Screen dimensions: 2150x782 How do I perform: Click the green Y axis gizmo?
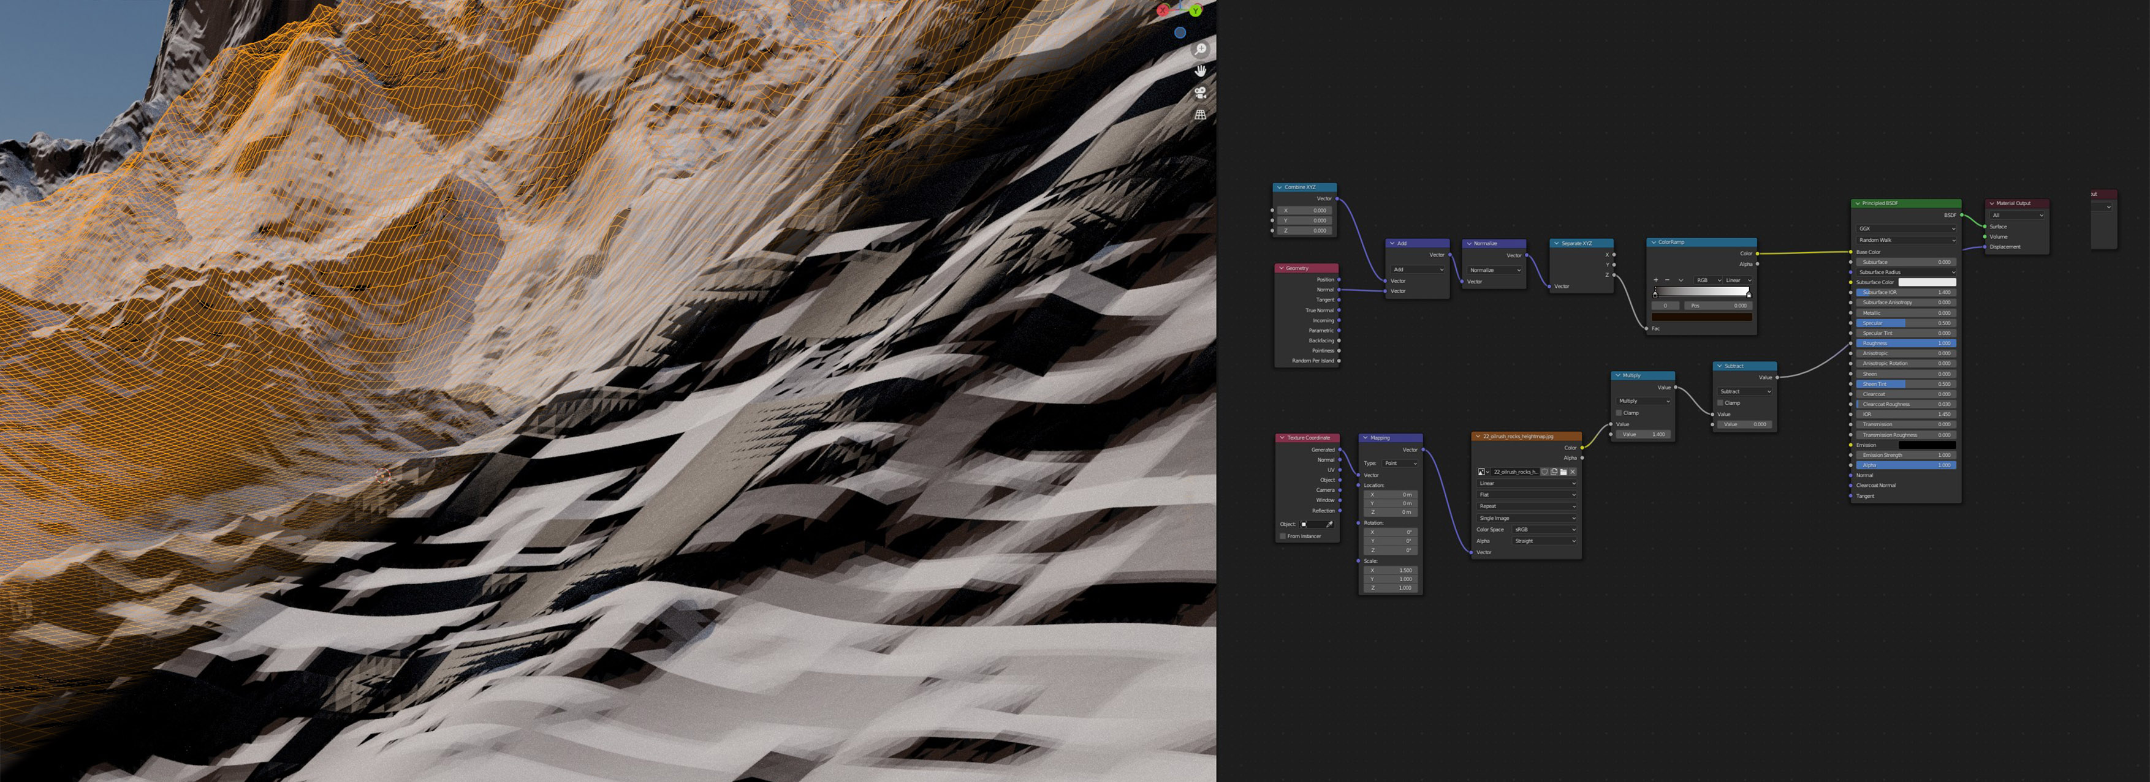click(1195, 11)
